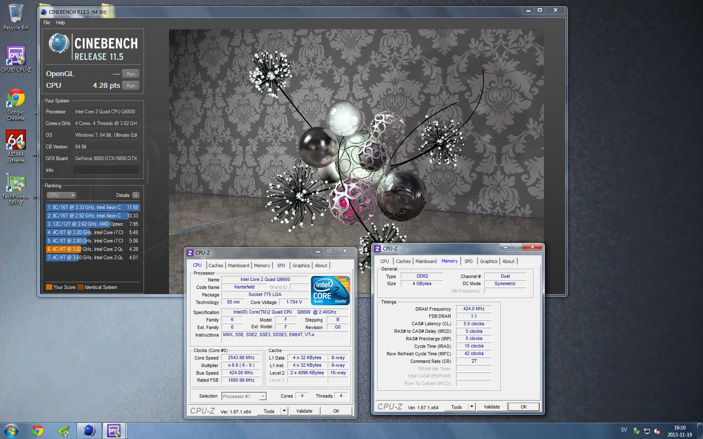Open the CPU ranking type dropdown
703x439 pixels.
point(61,195)
